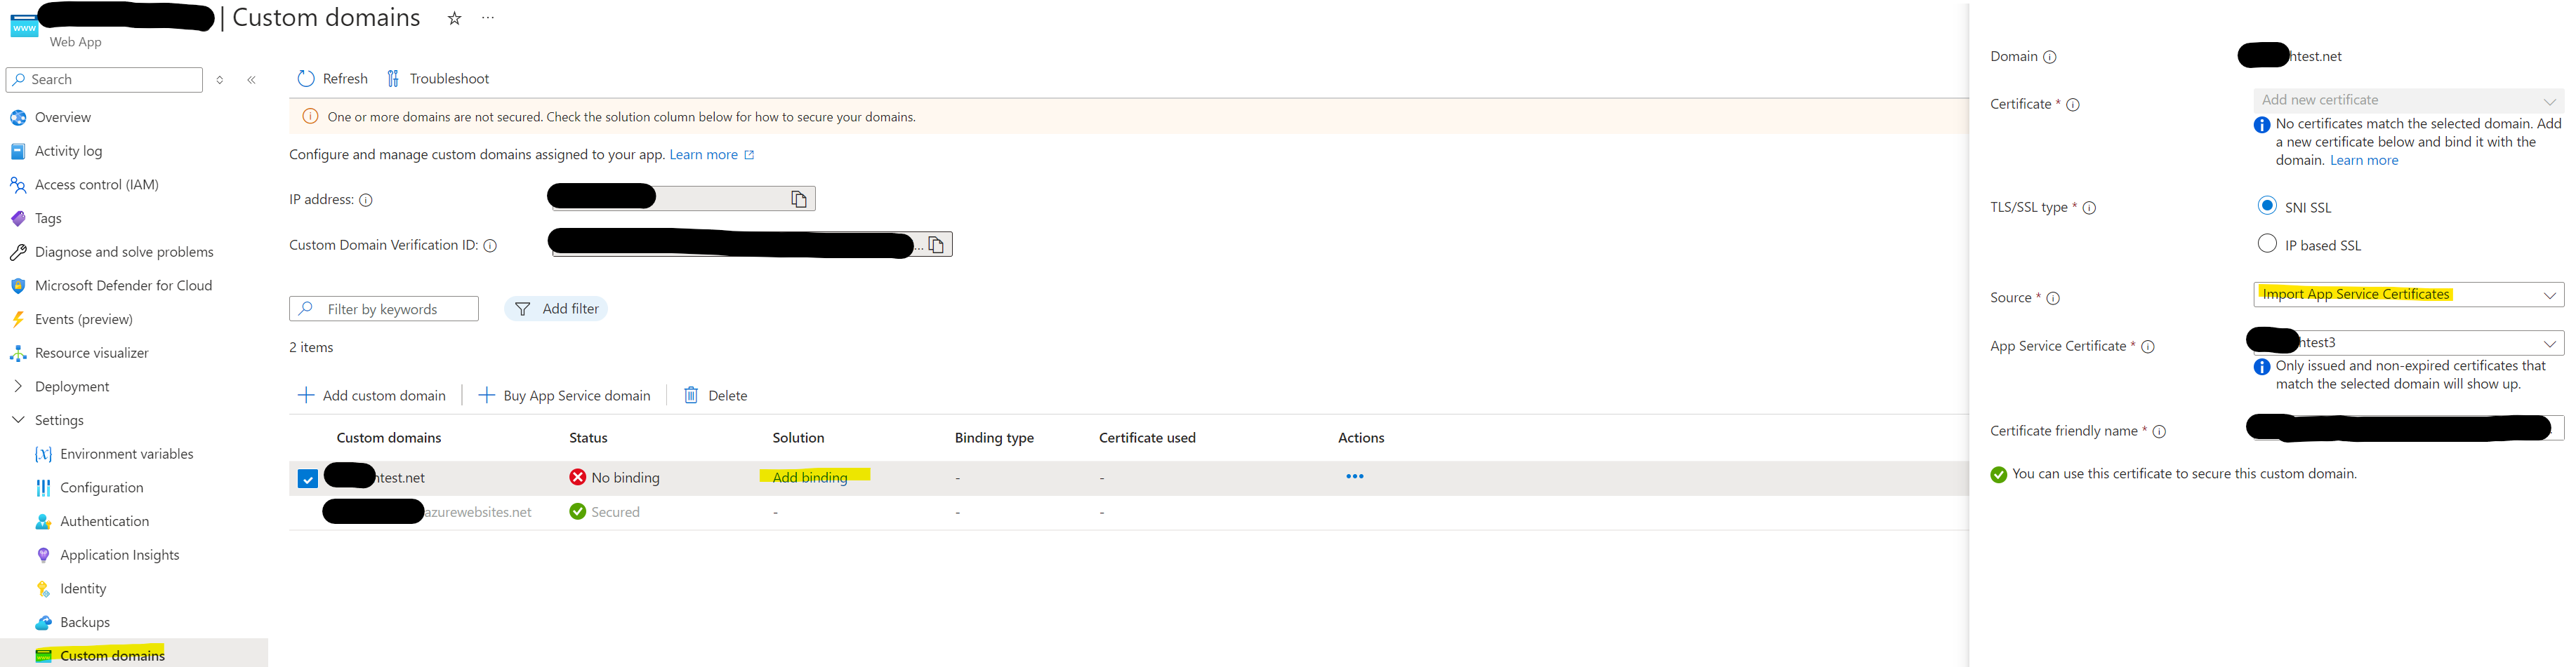Screen dimensions: 2576x667
Task: Click the Filter by keywords field
Action: click(384, 309)
